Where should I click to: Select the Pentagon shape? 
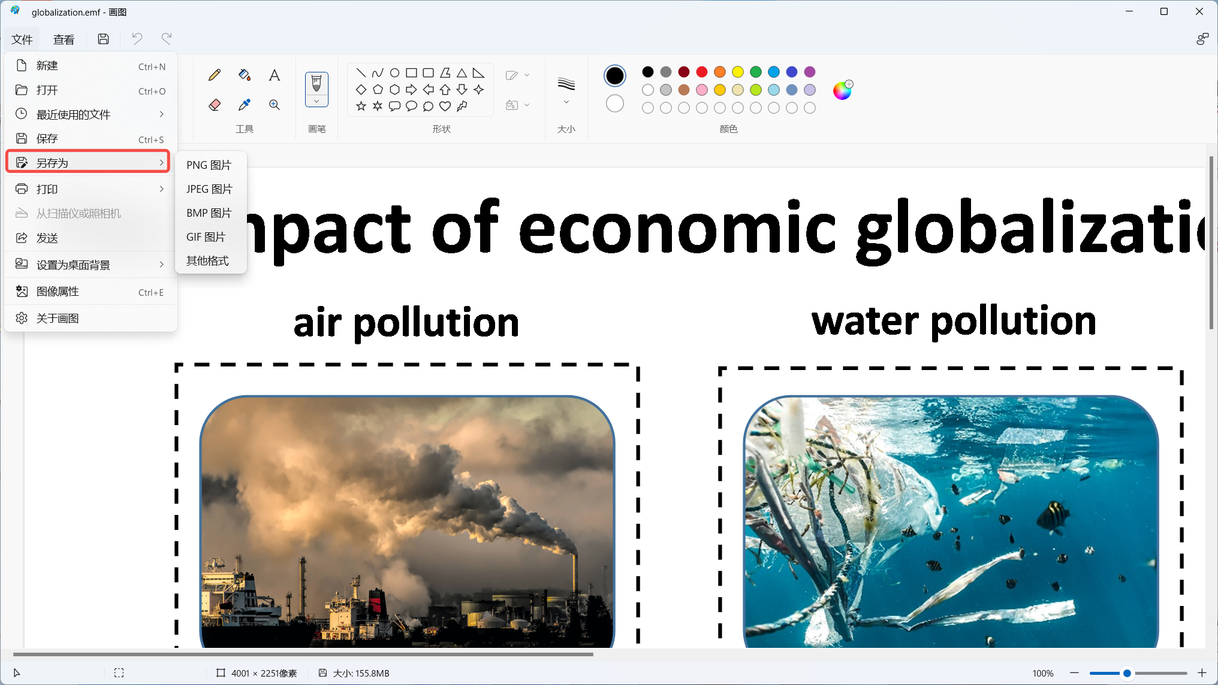coord(378,89)
